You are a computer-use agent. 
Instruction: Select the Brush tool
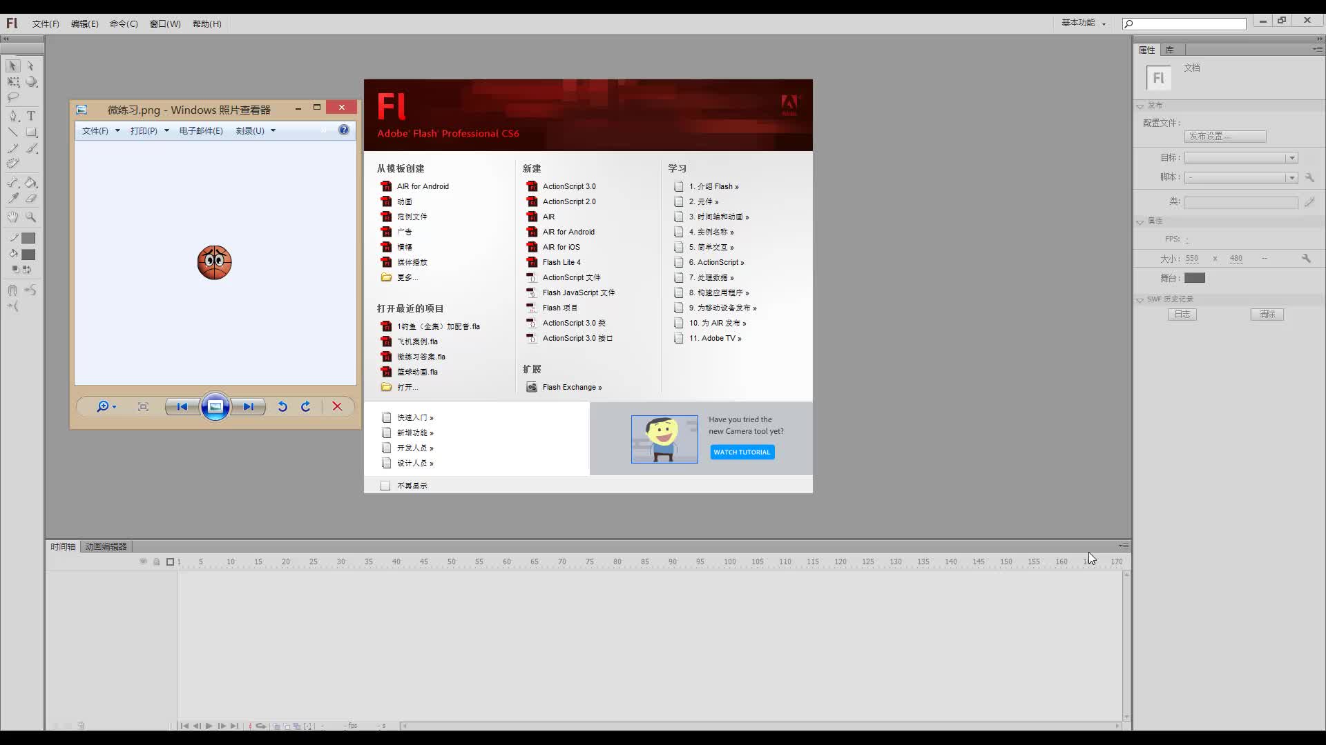[31, 148]
